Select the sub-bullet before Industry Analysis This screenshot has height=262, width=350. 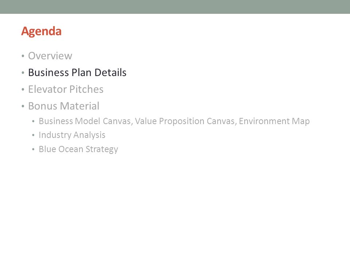33,135
